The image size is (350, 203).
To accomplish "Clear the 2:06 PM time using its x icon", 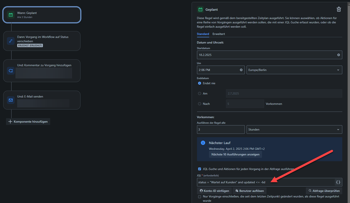I will pyautogui.click(x=241, y=70).
